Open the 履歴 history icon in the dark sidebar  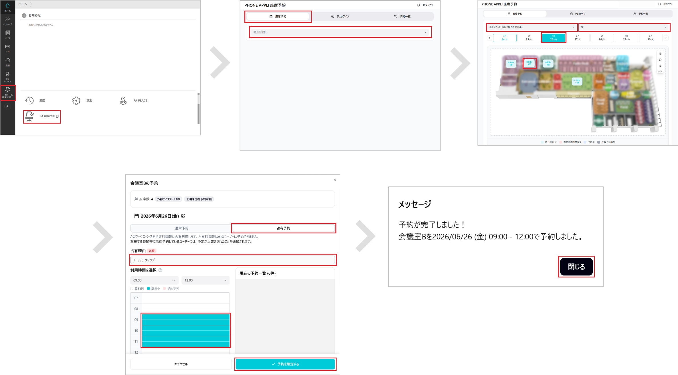pos(8,62)
